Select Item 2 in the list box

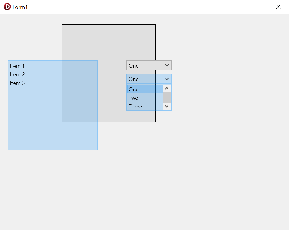(x=17, y=74)
